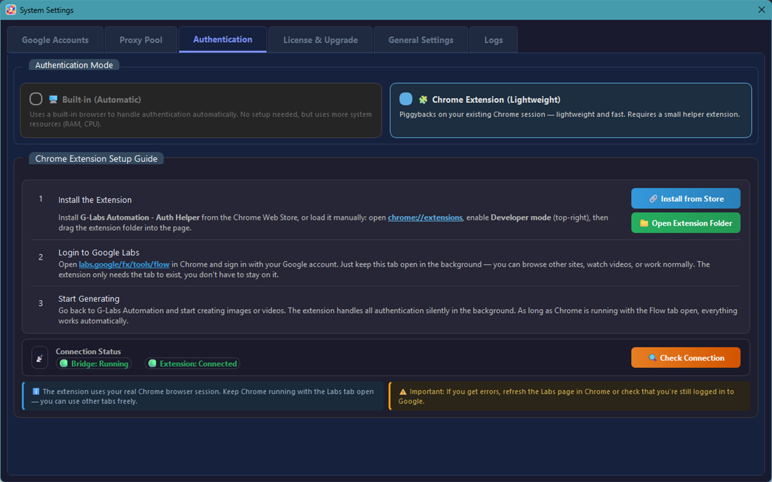Click the Start Generating step heading
Viewport: 772px width, 482px height.
(89, 299)
